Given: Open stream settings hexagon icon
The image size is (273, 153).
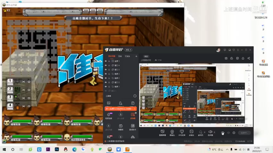Looking at the screenshot, I should pyautogui.click(x=234, y=133).
